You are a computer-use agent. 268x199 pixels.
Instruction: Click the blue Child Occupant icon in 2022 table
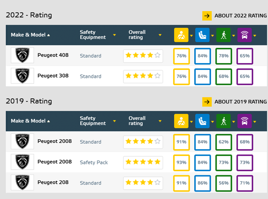click(202, 35)
